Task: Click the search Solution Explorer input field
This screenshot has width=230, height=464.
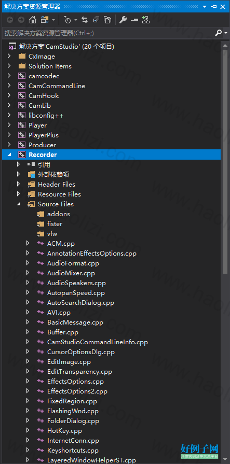Action: point(108,33)
